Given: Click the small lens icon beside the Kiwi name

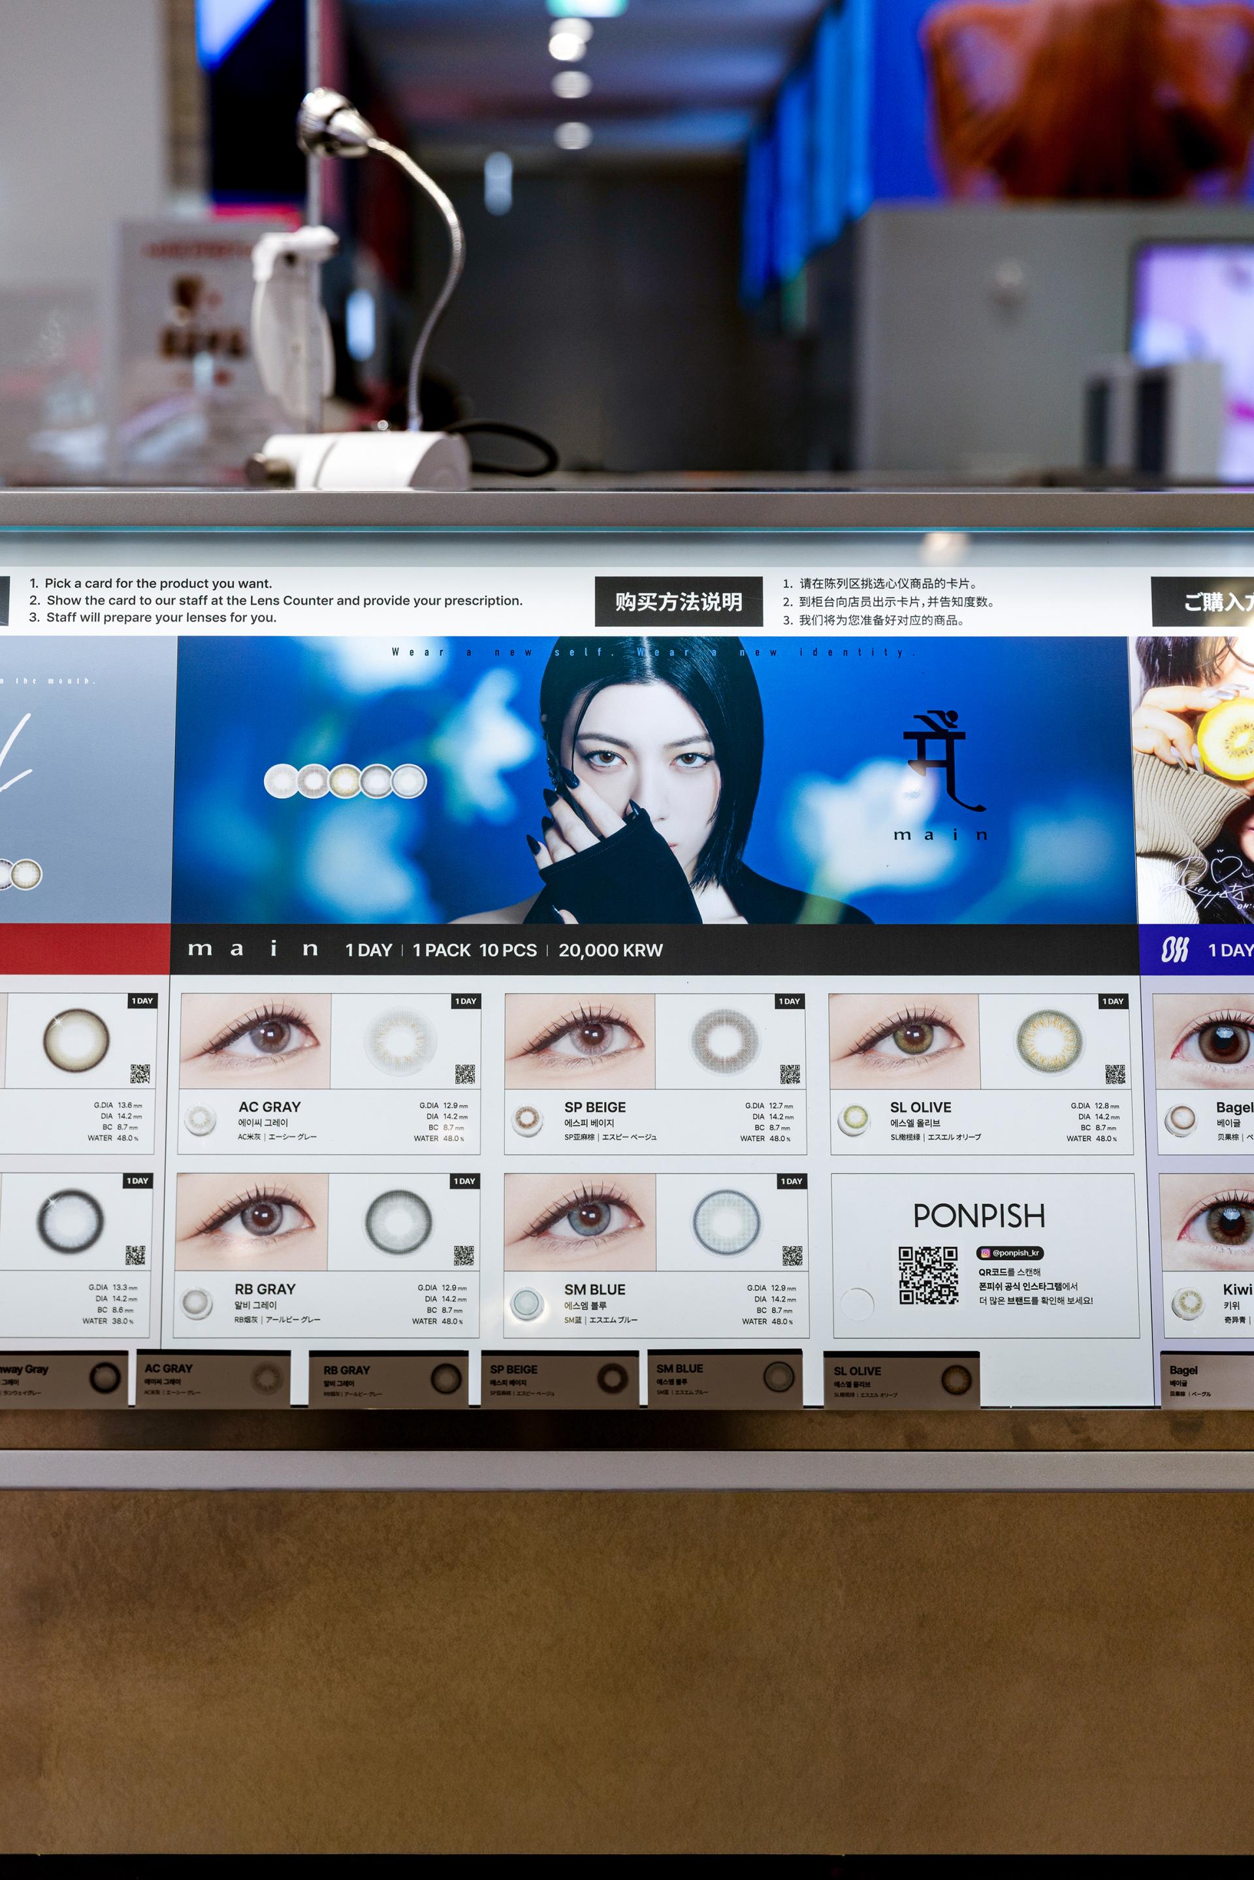Looking at the screenshot, I should [x=1187, y=1303].
